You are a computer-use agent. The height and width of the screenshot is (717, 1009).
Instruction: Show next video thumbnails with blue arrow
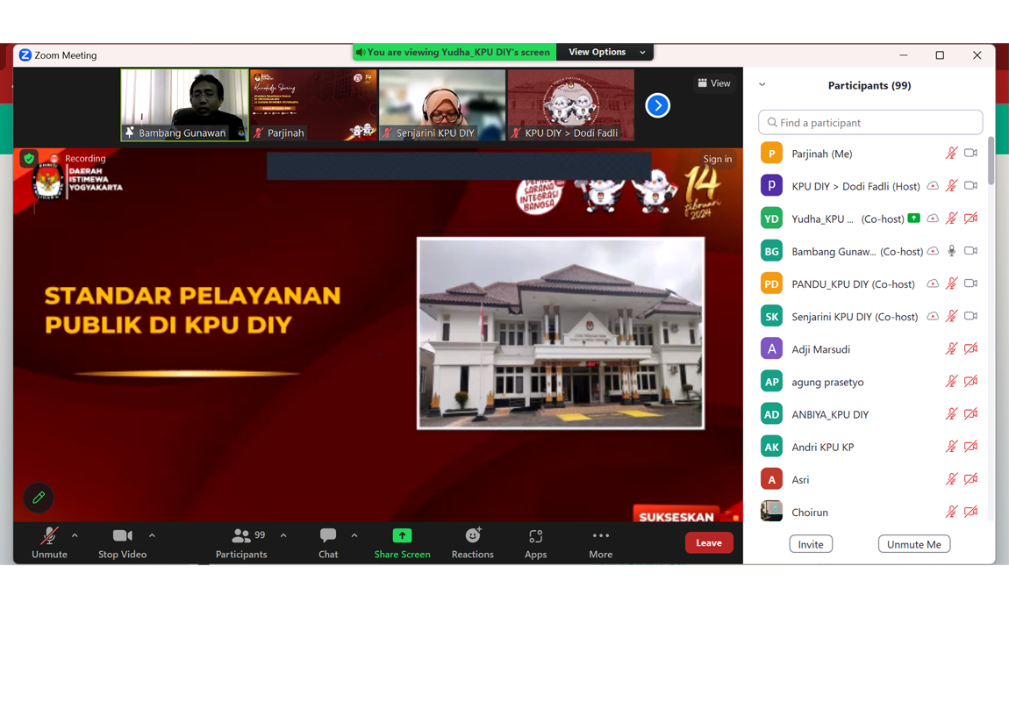click(x=657, y=105)
